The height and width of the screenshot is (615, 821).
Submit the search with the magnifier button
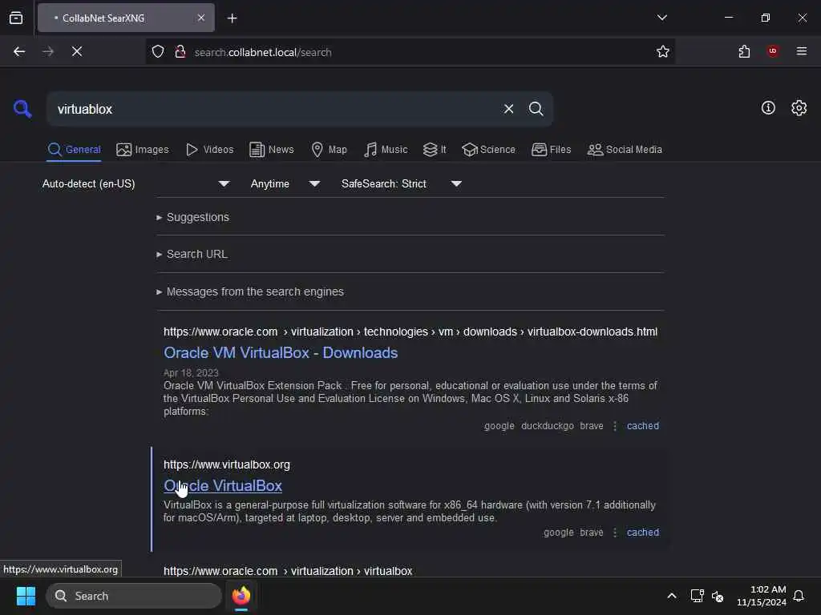pos(536,109)
